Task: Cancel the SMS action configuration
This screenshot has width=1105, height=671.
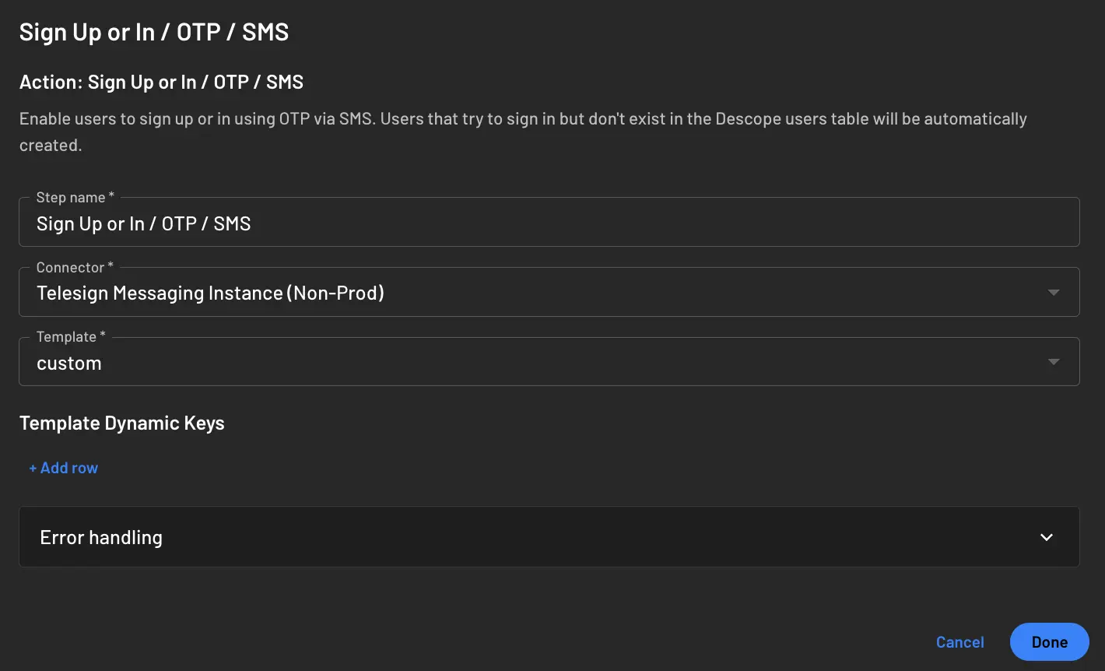Action: pos(959,641)
